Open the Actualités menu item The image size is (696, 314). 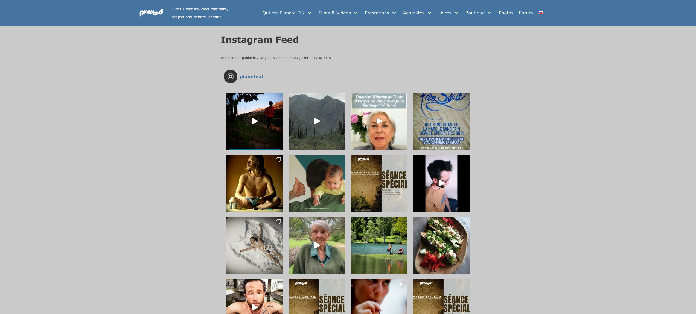[414, 13]
